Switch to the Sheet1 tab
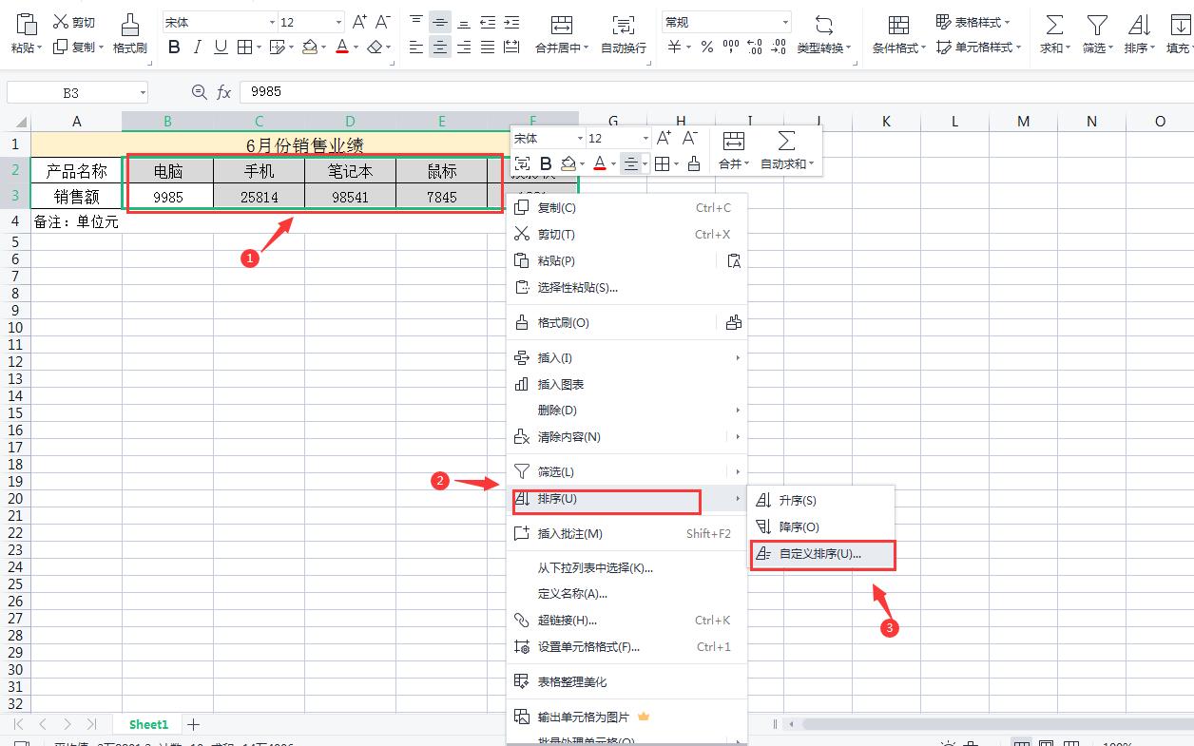Screen dimensions: 1194x746 147,724
